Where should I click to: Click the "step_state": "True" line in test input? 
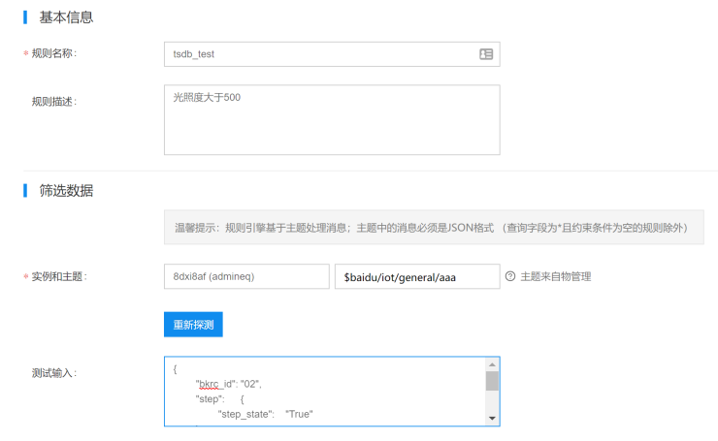pos(265,414)
